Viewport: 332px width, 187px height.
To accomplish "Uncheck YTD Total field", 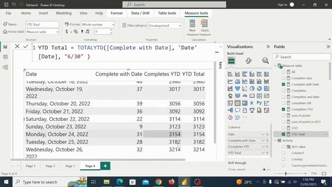I will point(284,134).
